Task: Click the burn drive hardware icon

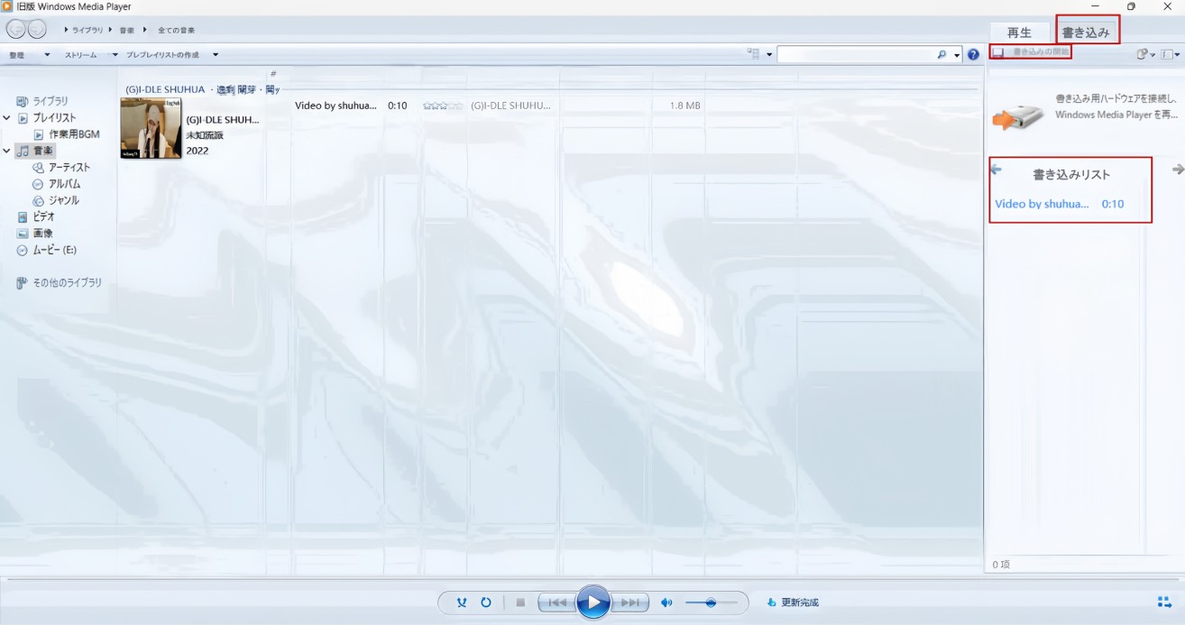Action: (x=1018, y=116)
